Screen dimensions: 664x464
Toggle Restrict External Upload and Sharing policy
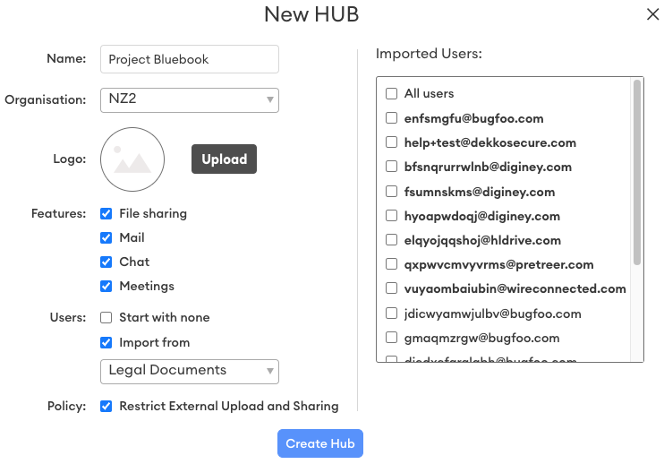pos(106,407)
